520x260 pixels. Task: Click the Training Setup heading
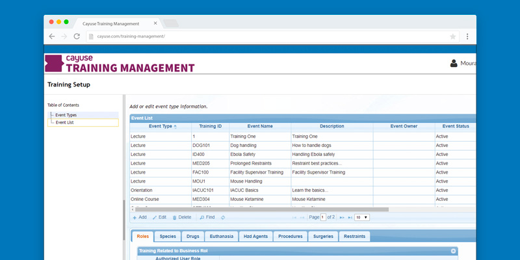(69, 84)
